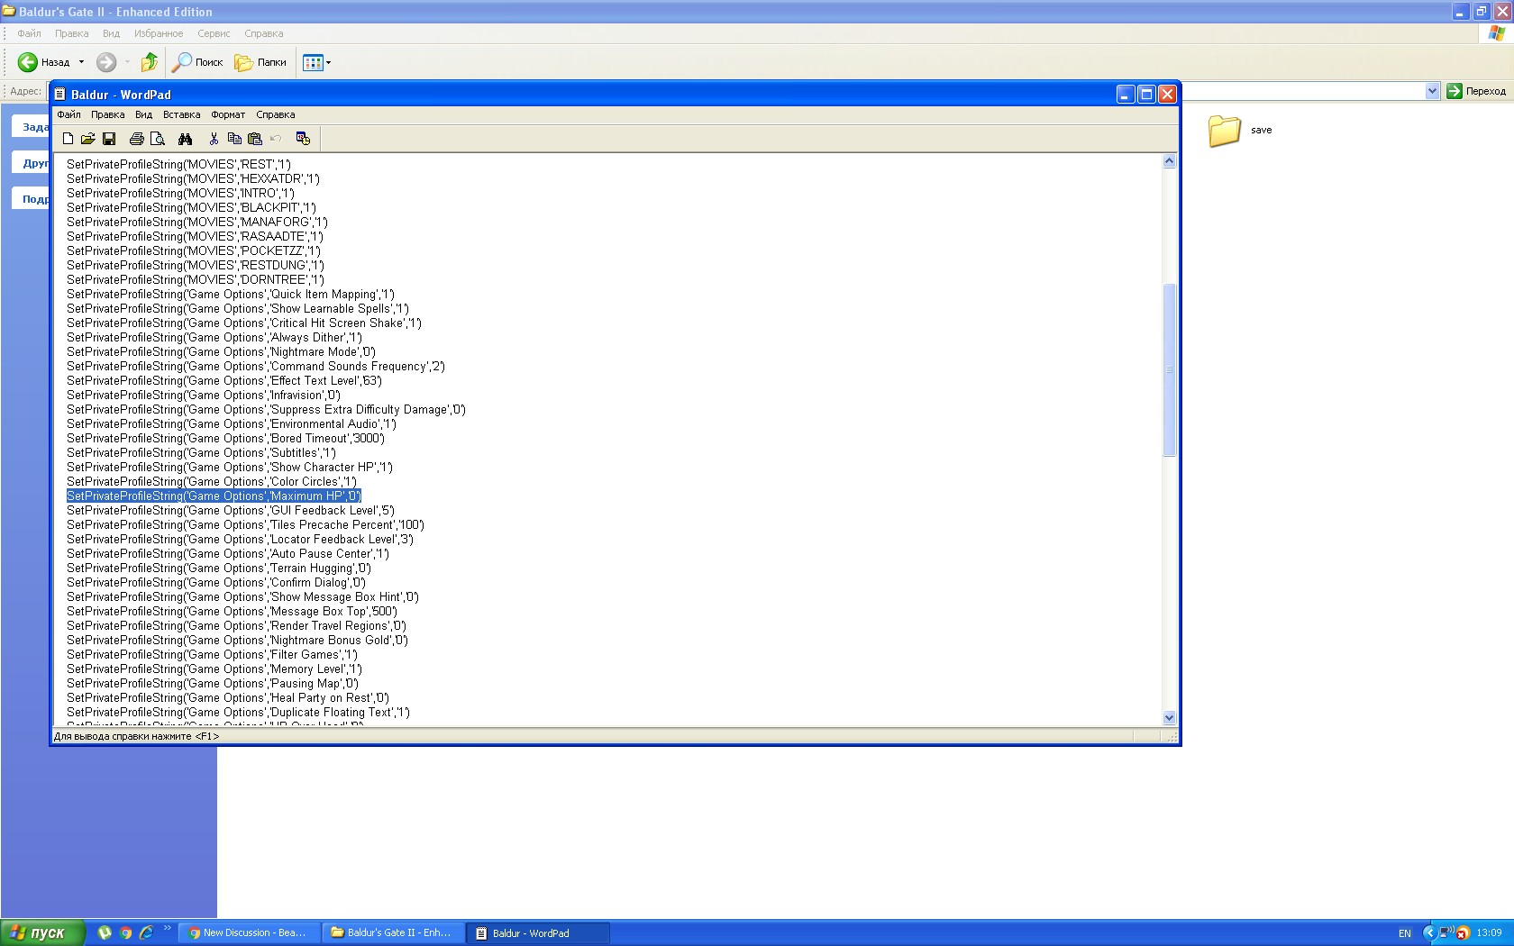The height and width of the screenshot is (946, 1514).
Task: Switch to Baldur's Gate II folder taskbar button
Action: [x=392, y=932]
